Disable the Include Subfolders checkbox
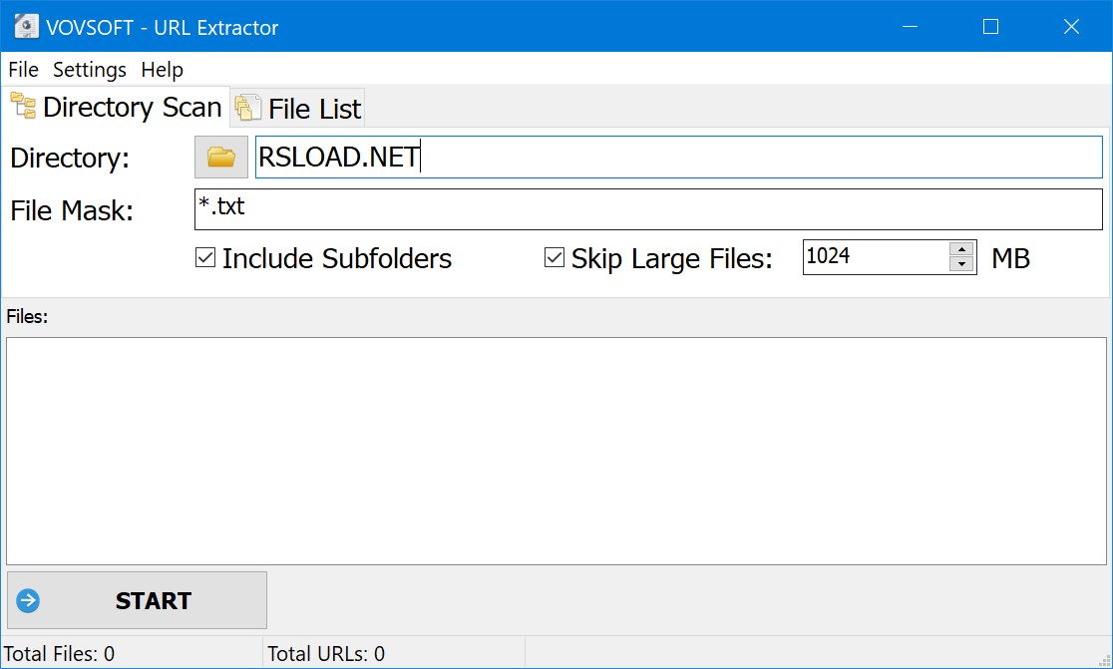Viewport: 1113px width, 669px height. coord(203,257)
